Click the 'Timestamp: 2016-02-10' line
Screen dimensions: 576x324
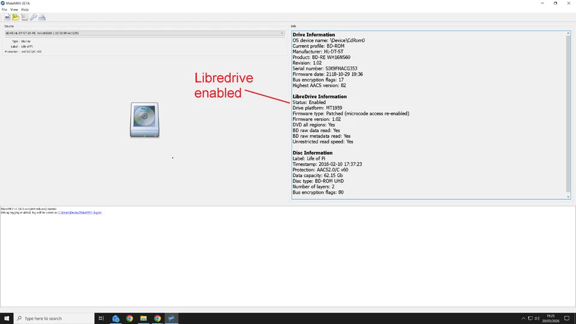(x=328, y=164)
